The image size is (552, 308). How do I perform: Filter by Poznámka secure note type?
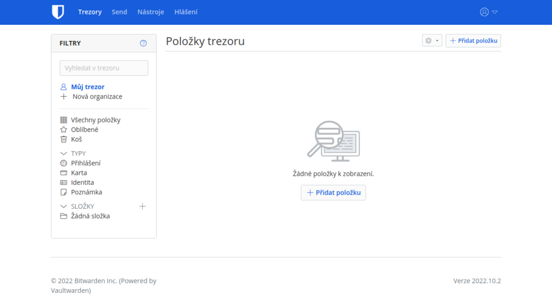[x=86, y=192]
